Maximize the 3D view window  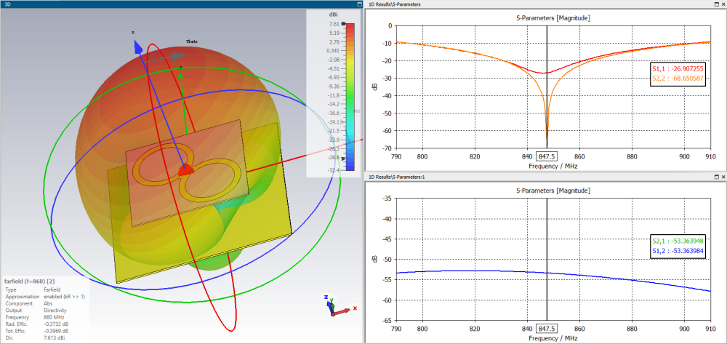point(359,4)
